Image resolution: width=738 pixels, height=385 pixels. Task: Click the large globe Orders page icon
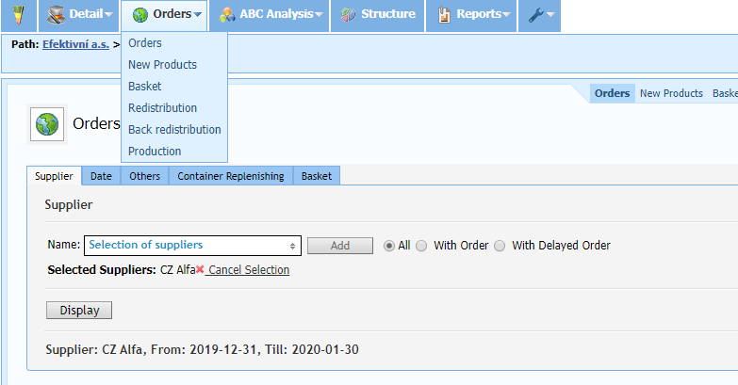tap(46, 123)
